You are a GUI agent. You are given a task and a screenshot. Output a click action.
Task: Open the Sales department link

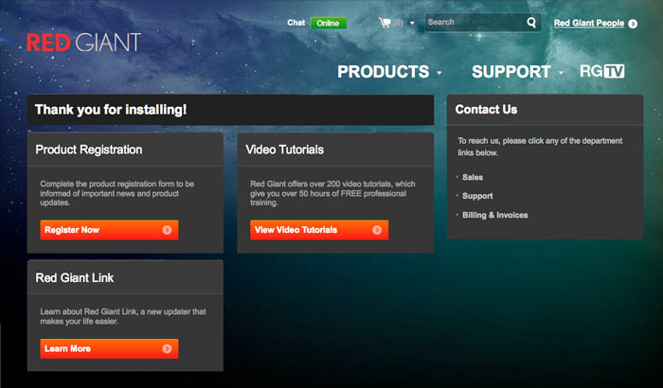473,178
